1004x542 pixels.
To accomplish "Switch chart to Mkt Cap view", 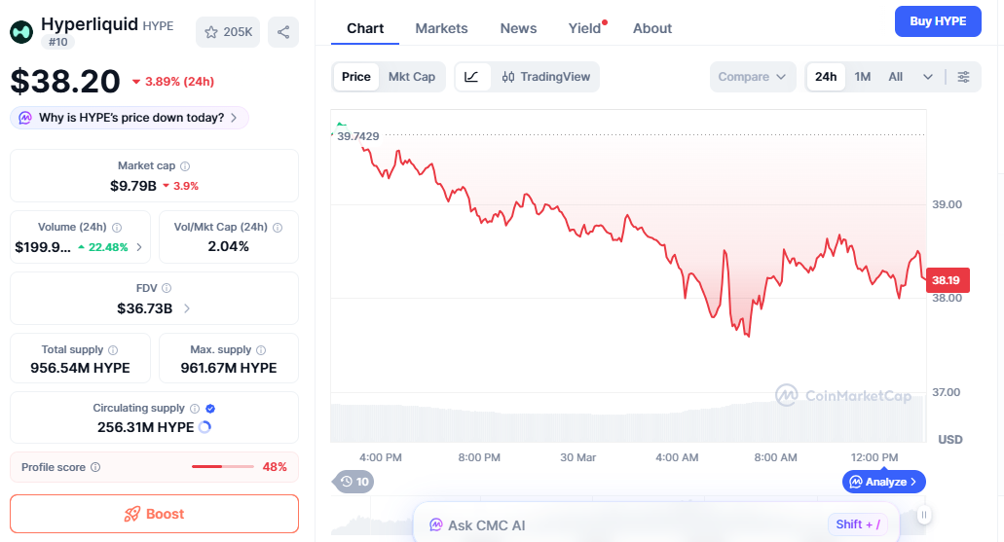I will pyautogui.click(x=412, y=77).
